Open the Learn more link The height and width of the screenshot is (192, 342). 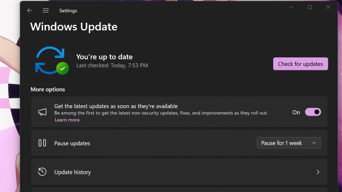tap(67, 120)
